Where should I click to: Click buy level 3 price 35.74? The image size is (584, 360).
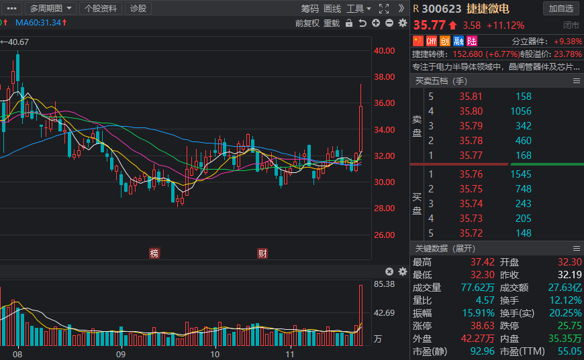[471, 203]
